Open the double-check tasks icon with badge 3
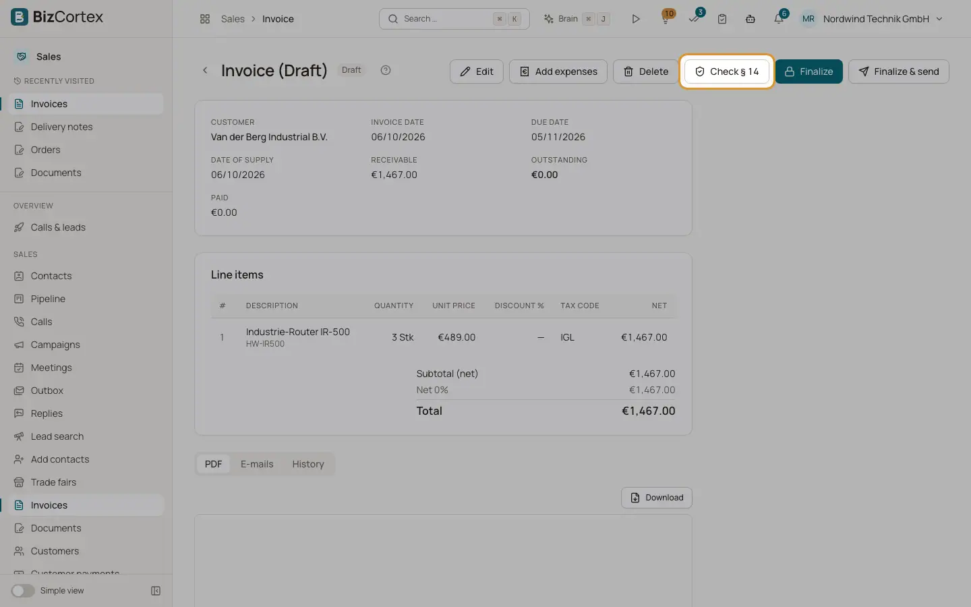 point(694,19)
